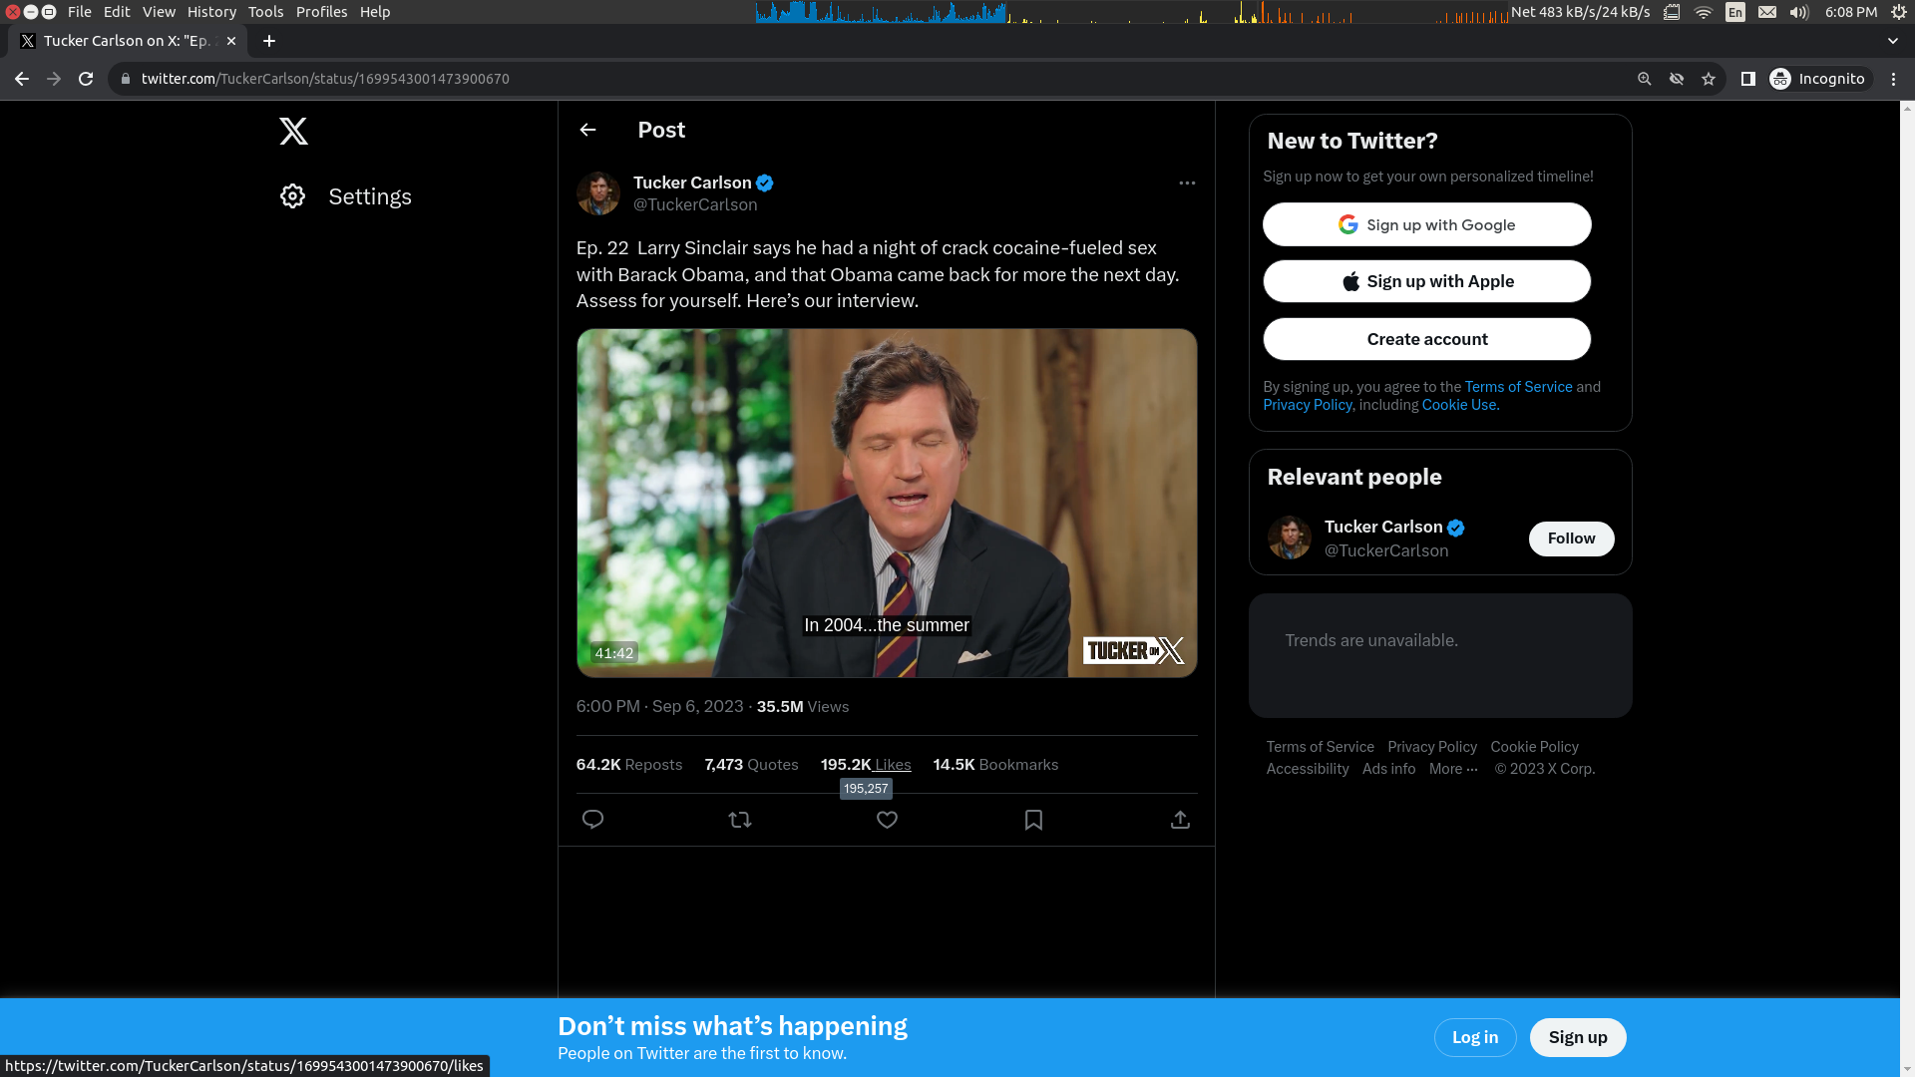Open the File menu
This screenshot has width=1915, height=1077.
pos(80,12)
